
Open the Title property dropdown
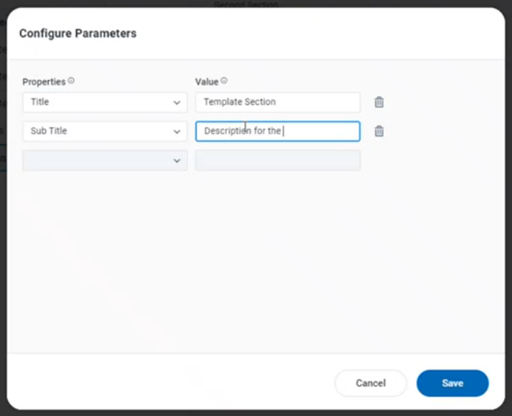tap(96, 103)
